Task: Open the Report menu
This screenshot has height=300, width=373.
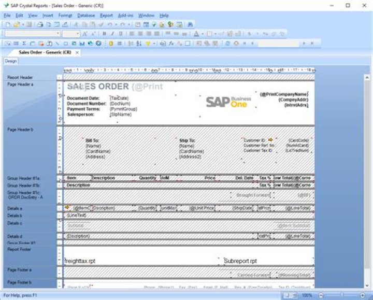Action: click(106, 16)
